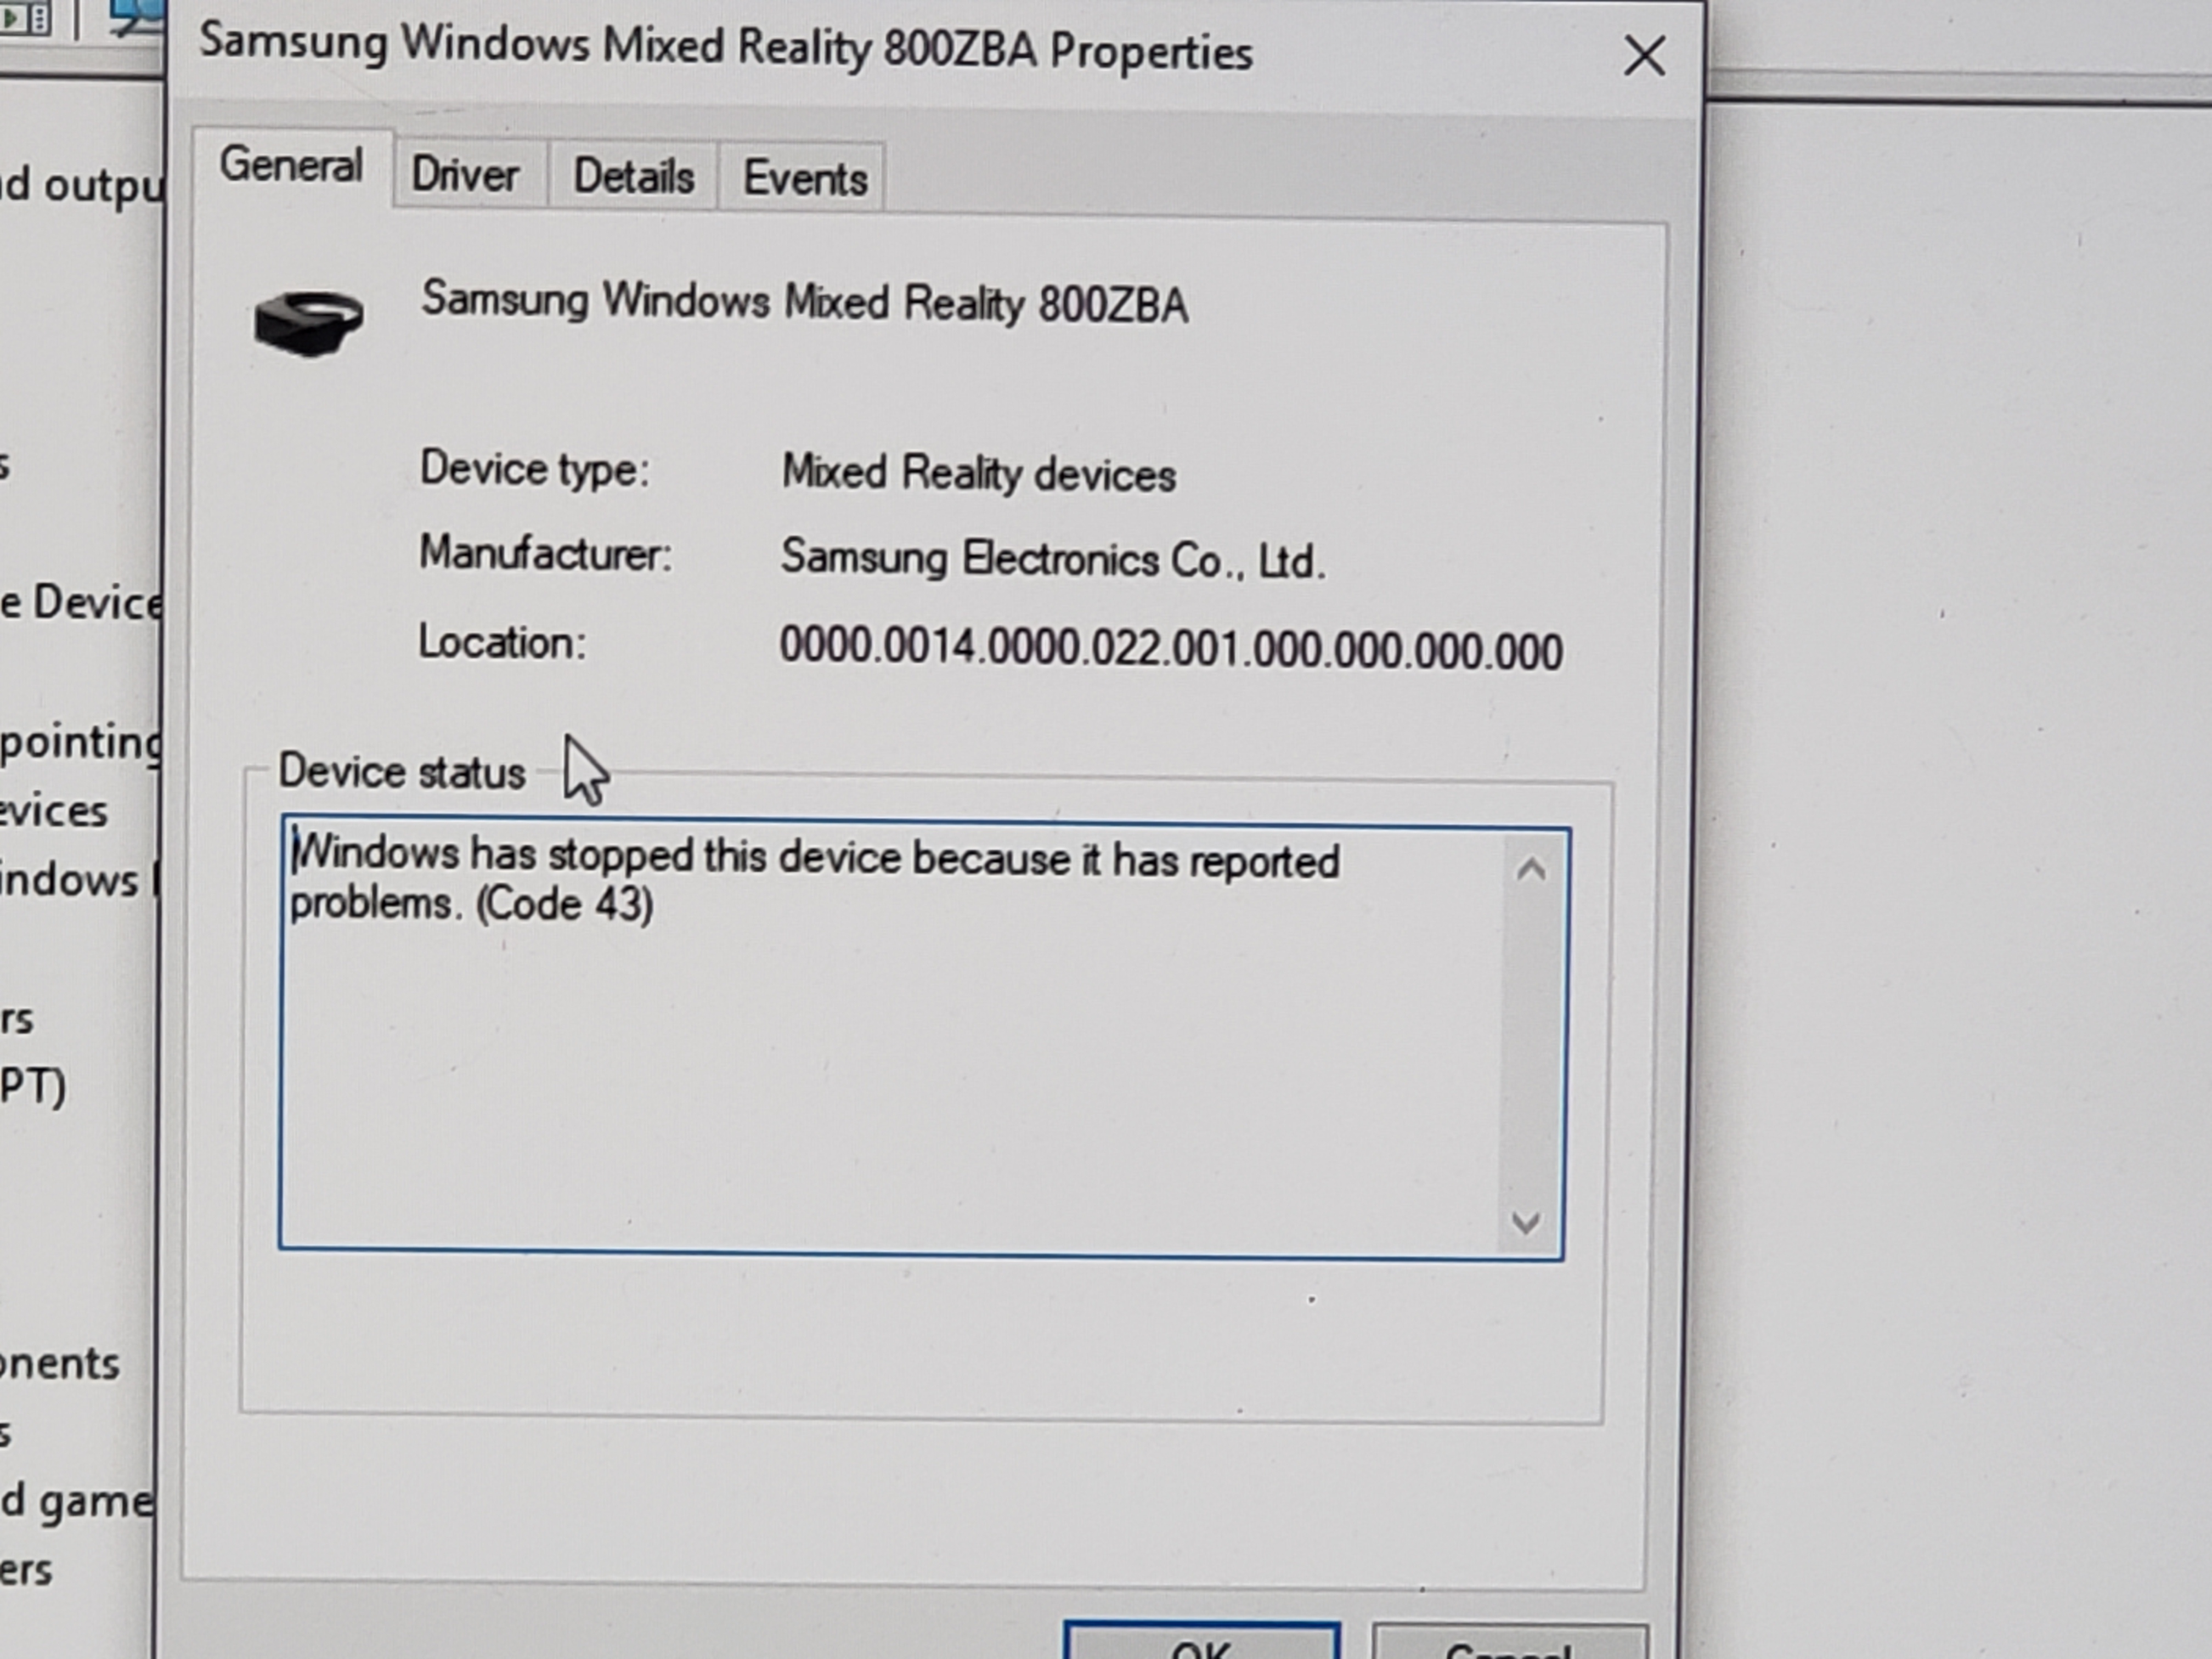
Task: Click the Device status scroll down arrow
Action: (1526, 1222)
